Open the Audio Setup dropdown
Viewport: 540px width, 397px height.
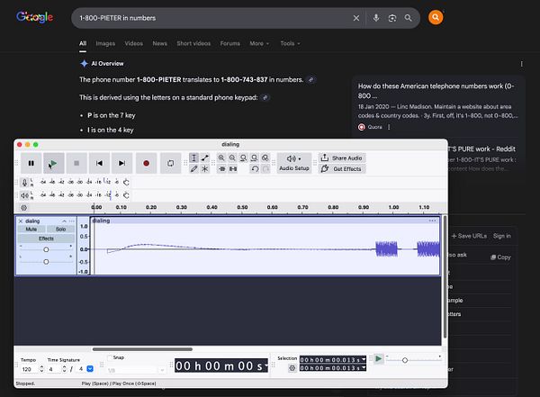(294, 163)
